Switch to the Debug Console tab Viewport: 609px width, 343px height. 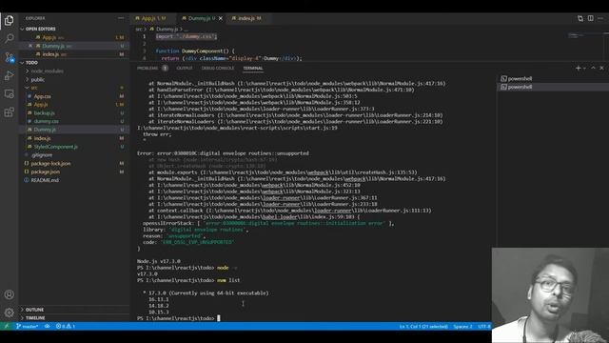point(218,68)
